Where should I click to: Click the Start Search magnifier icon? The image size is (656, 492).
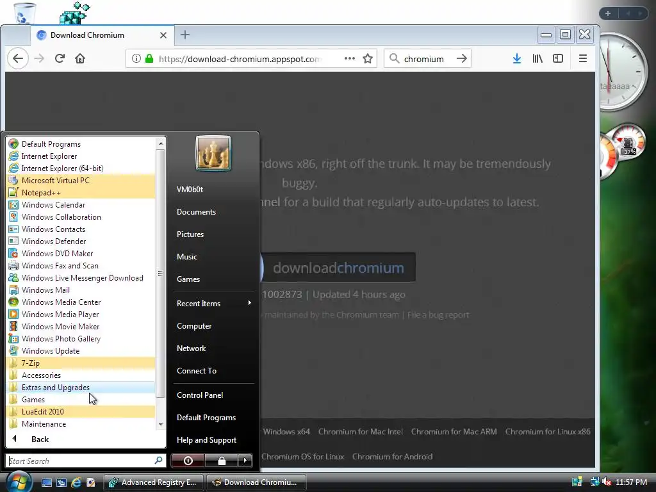click(158, 461)
